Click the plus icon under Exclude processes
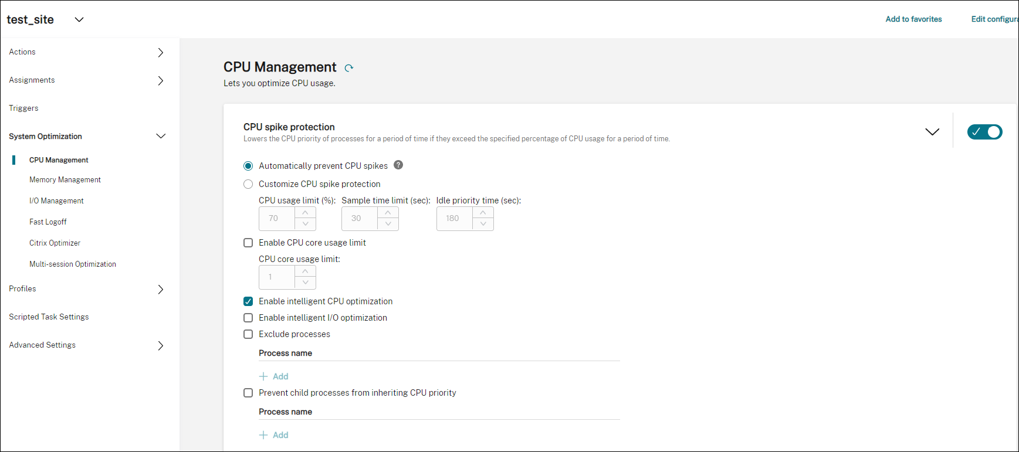This screenshot has width=1019, height=452. (x=263, y=376)
